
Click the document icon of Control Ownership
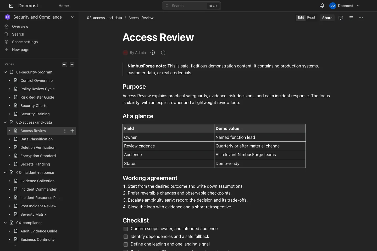16,80
